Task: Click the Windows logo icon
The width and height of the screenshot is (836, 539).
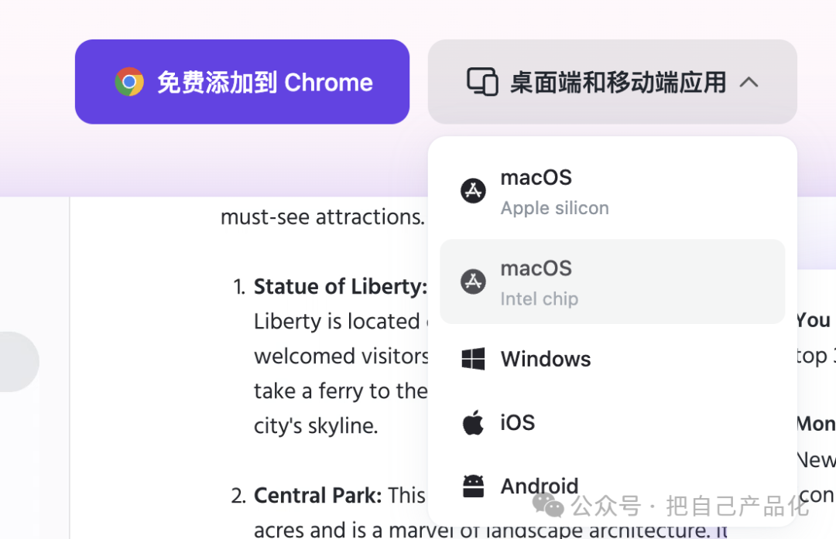Action: pyautogui.click(x=473, y=359)
